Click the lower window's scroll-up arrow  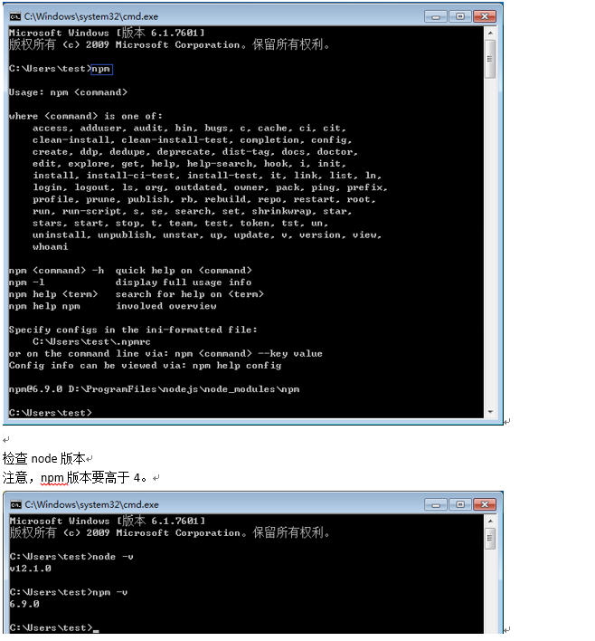(x=490, y=521)
